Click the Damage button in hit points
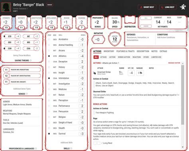The image size is (189, 151). point(146,26)
